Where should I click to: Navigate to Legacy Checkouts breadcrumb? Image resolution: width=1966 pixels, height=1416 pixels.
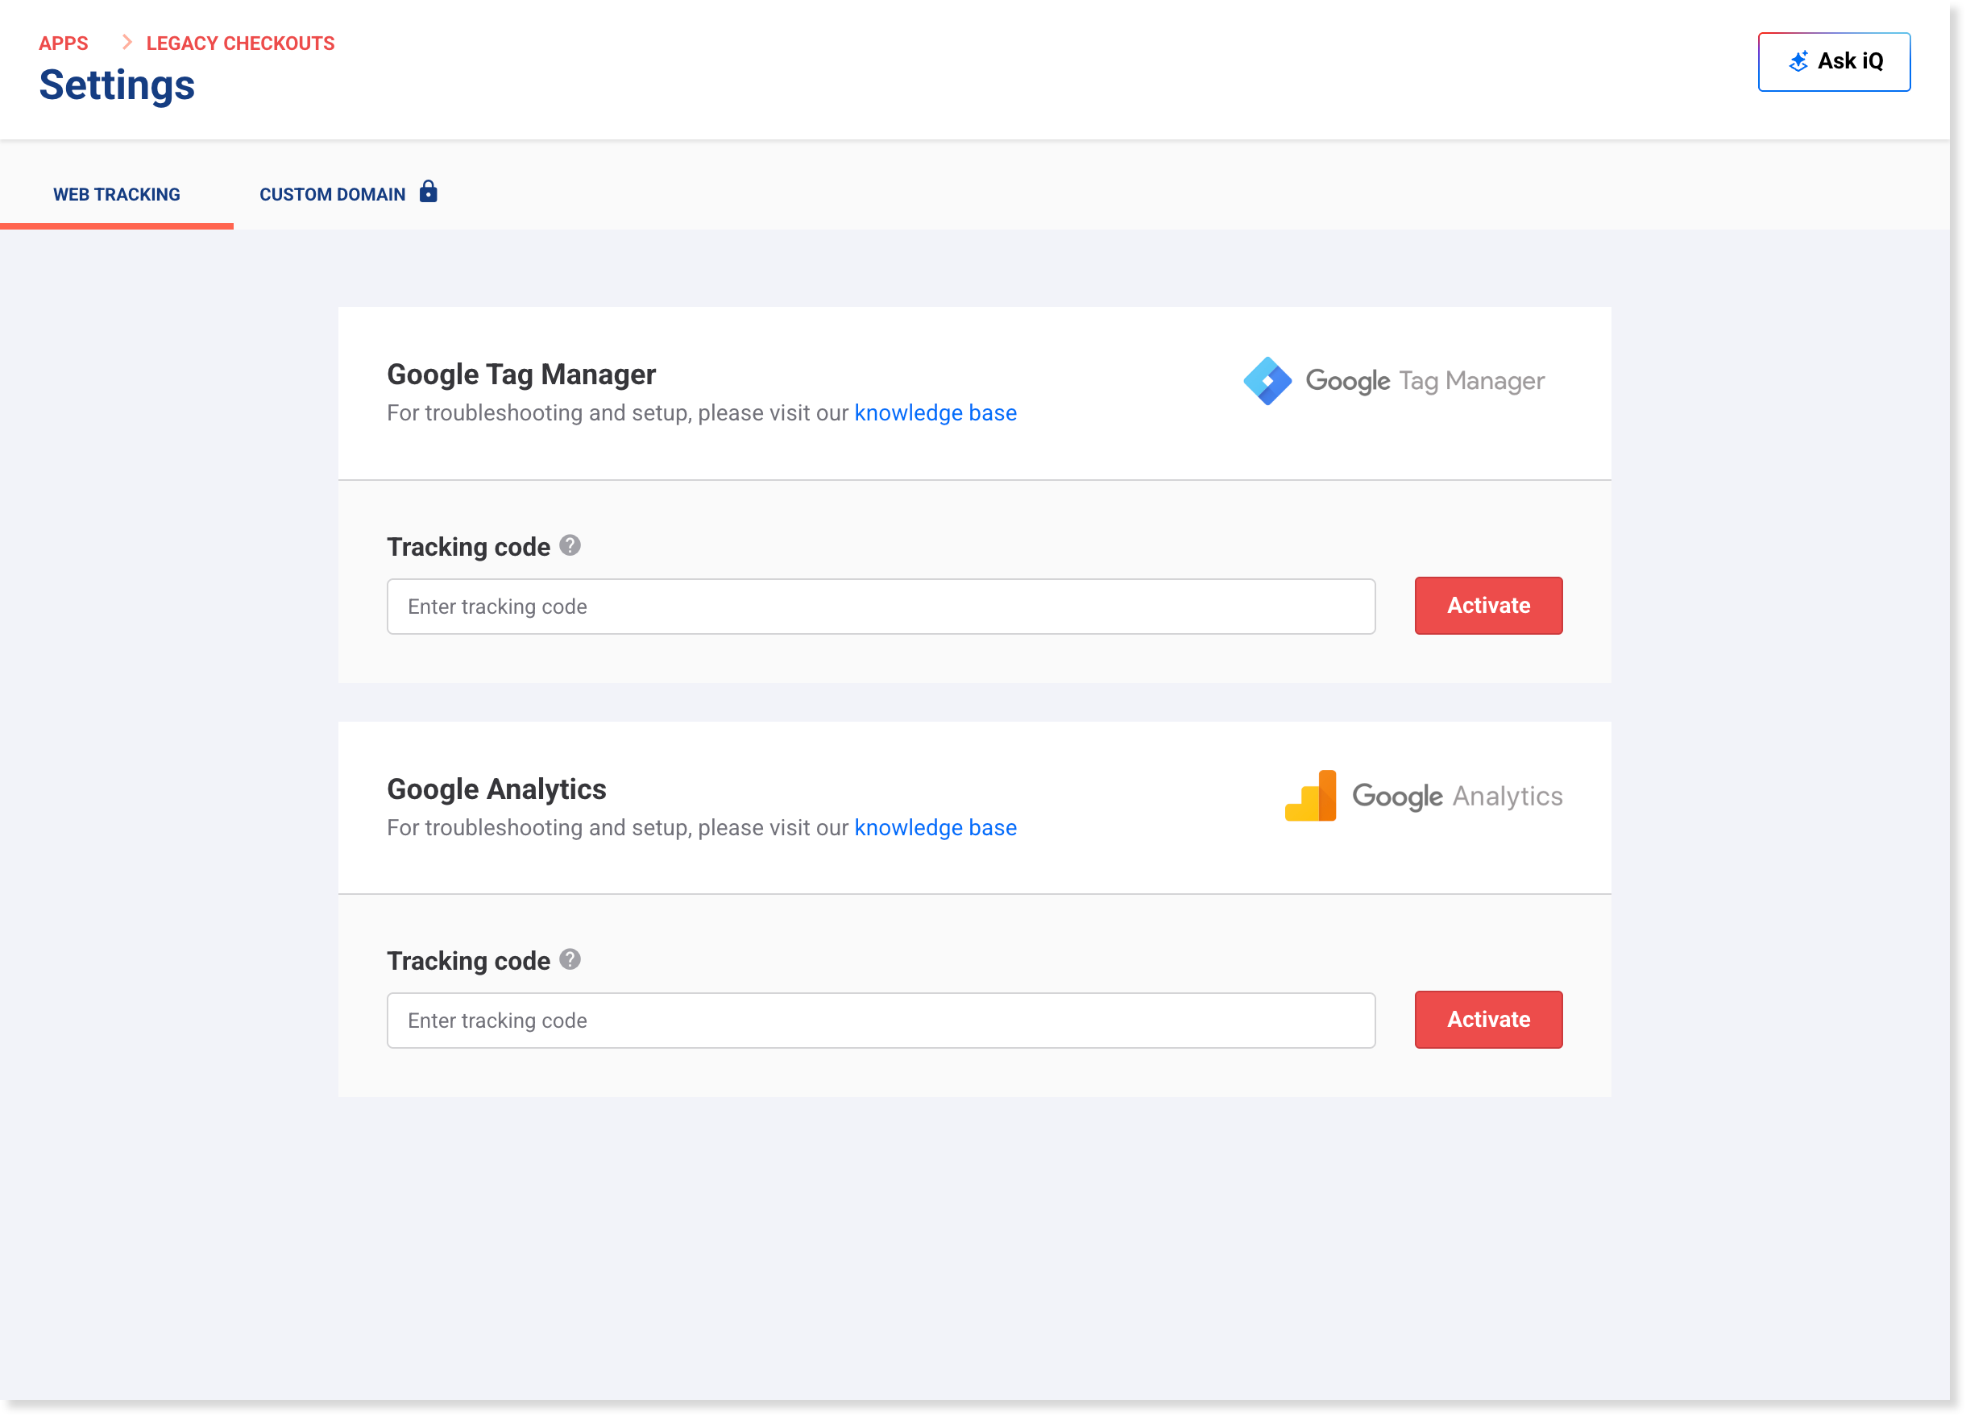(240, 43)
